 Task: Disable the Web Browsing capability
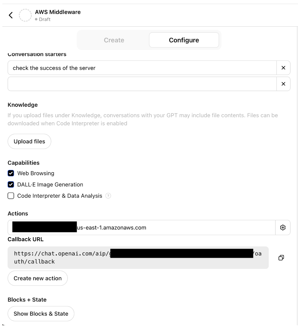coord(10,173)
